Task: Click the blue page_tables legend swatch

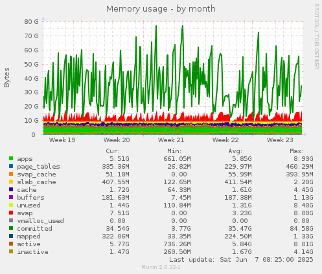Action: pyautogui.click(x=11, y=166)
